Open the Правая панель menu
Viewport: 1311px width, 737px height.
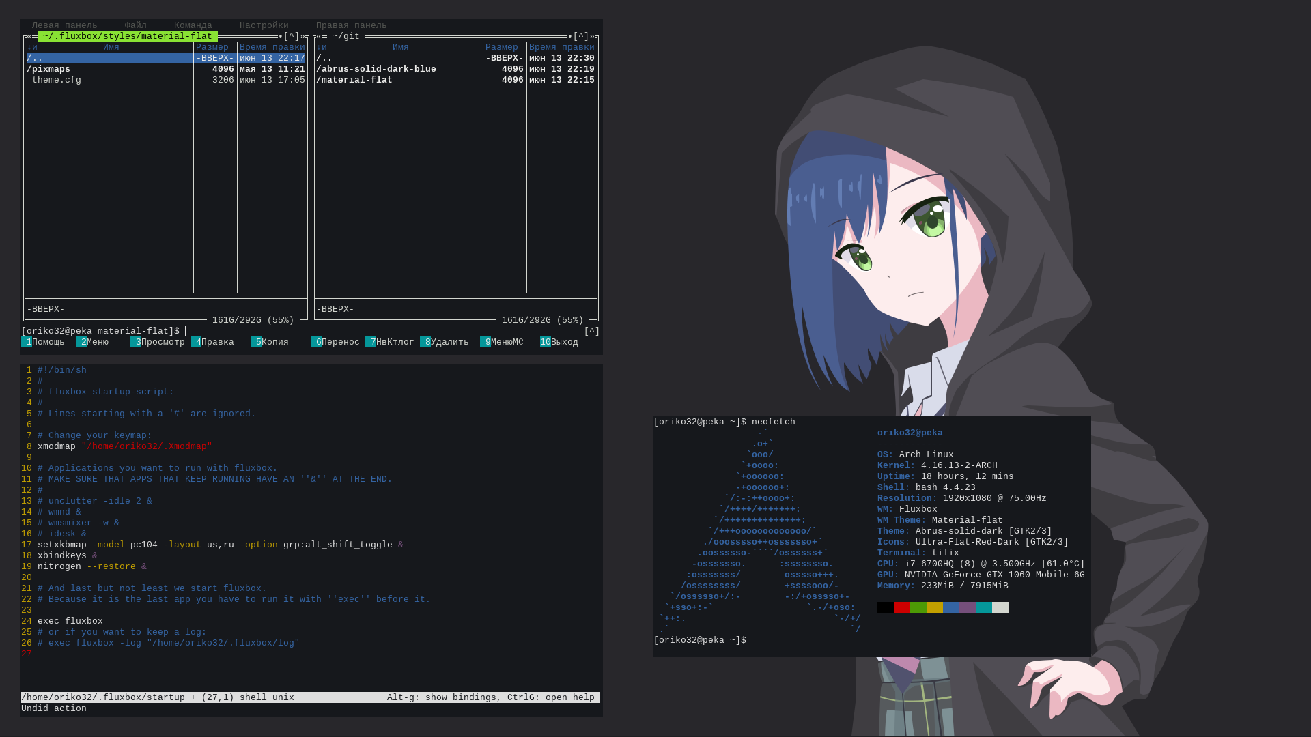(352, 25)
